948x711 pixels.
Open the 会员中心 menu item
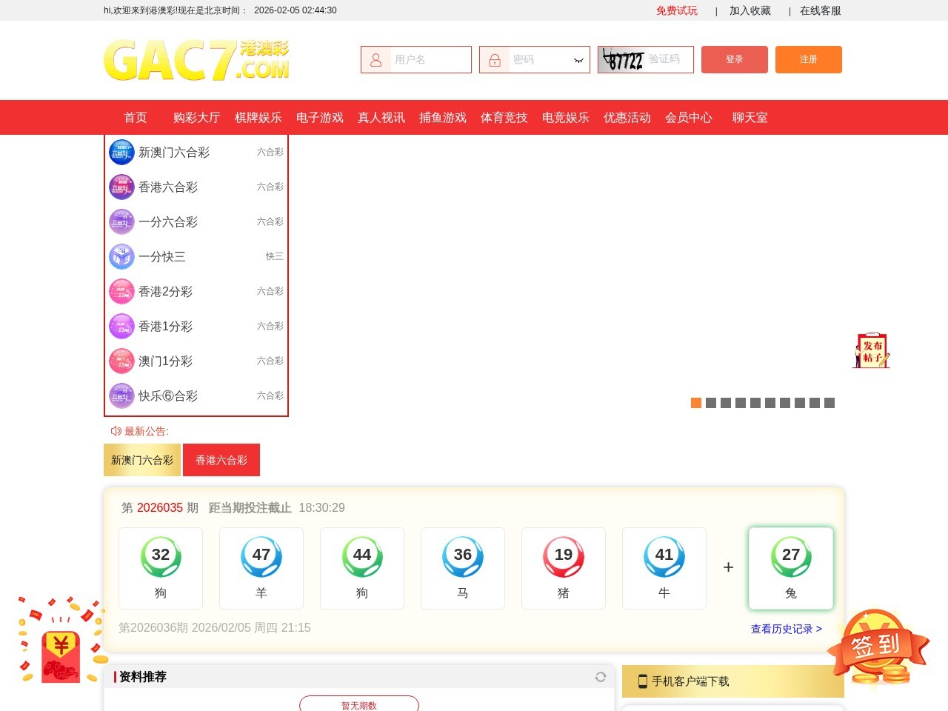[x=689, y=117]
